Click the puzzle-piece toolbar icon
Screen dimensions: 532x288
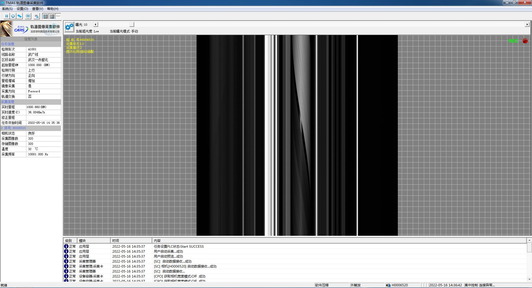coord(37,16)
